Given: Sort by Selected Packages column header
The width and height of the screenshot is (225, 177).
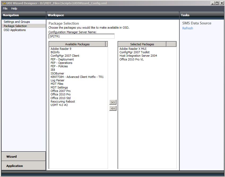Looking at the screenshot, I should (x=142, y=44).
